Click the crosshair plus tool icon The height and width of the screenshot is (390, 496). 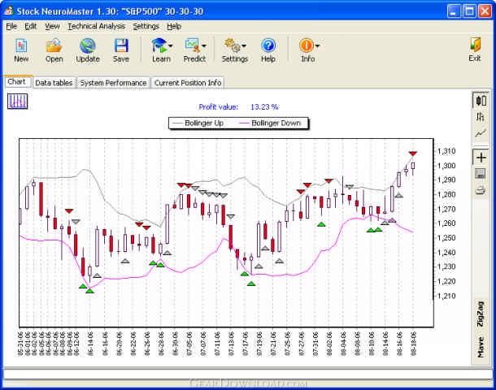coord(481,158)
